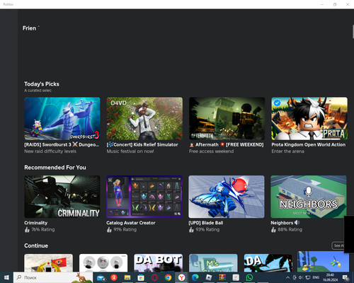The image size is (354, 283).
Task: Open the Windows Start menu
Action: pos(6,277)
